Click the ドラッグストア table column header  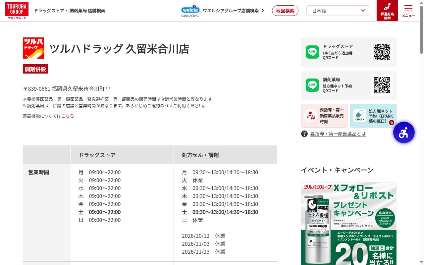click(122, 155)
